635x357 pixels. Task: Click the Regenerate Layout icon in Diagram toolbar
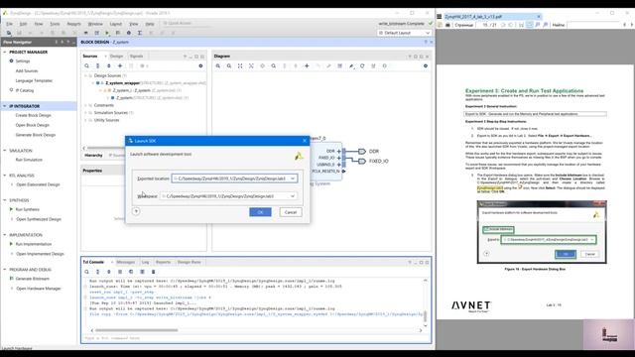[x=362, y=65]
